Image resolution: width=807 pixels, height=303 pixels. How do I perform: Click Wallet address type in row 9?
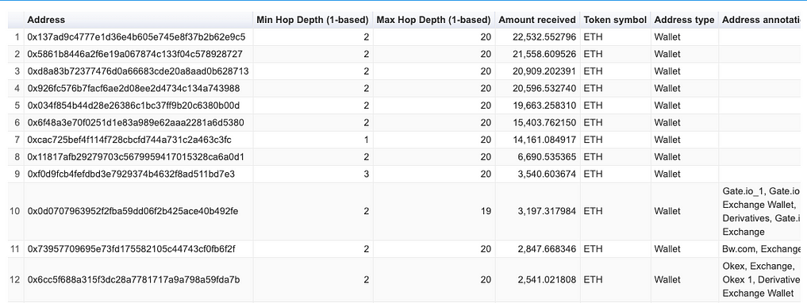[x=667, y=174]
